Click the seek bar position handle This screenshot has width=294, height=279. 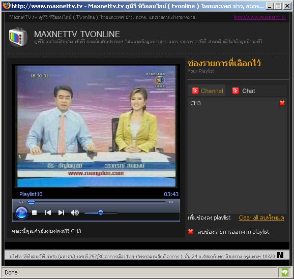(31, 202)
